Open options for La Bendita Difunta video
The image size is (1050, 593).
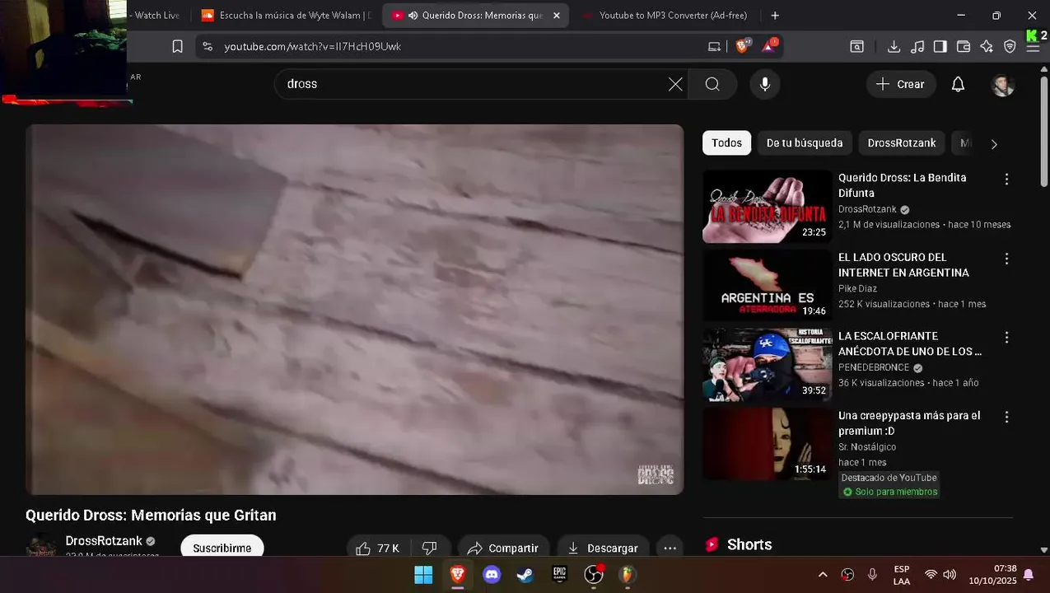coord(1006,179)
